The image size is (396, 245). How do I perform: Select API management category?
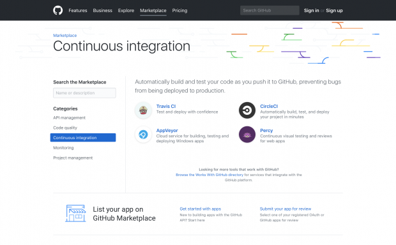pos(69,118)
